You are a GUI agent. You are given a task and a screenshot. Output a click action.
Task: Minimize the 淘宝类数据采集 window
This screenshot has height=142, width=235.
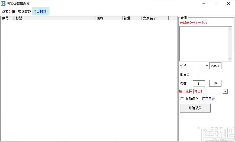(204, 4)
